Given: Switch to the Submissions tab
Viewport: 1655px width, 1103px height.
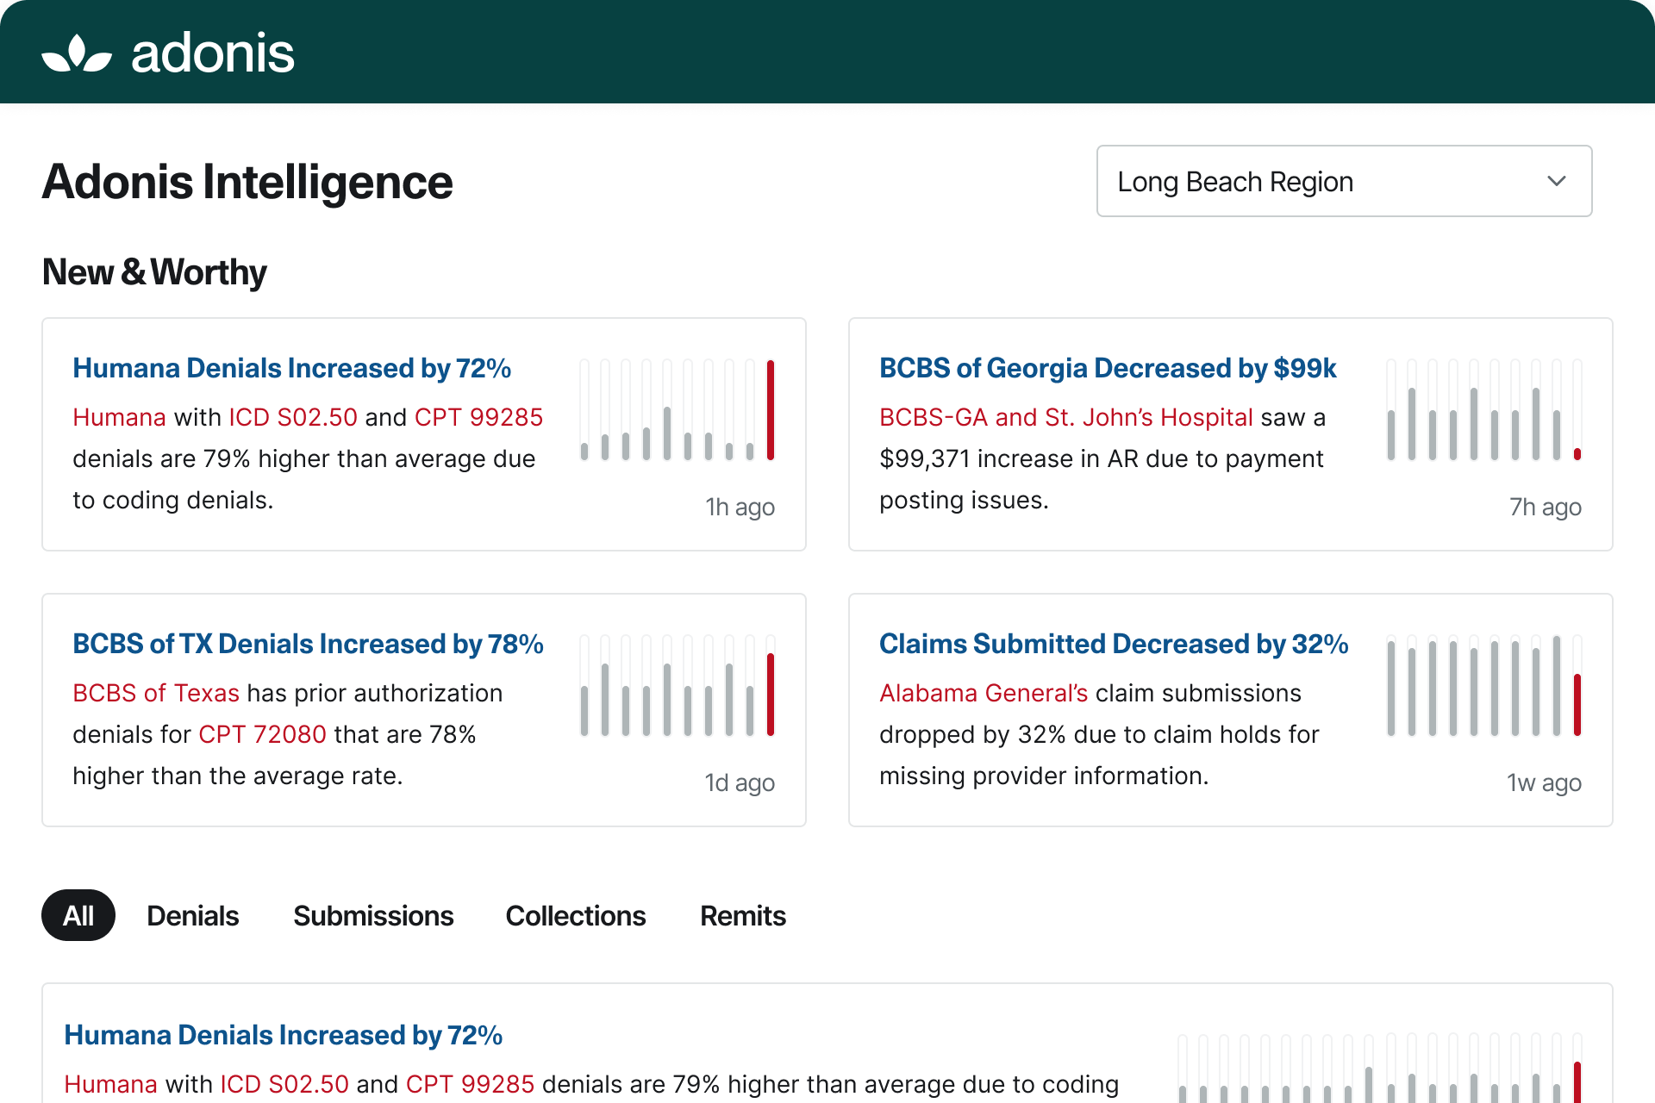Looking at the screenshot, I should point(373,915).
